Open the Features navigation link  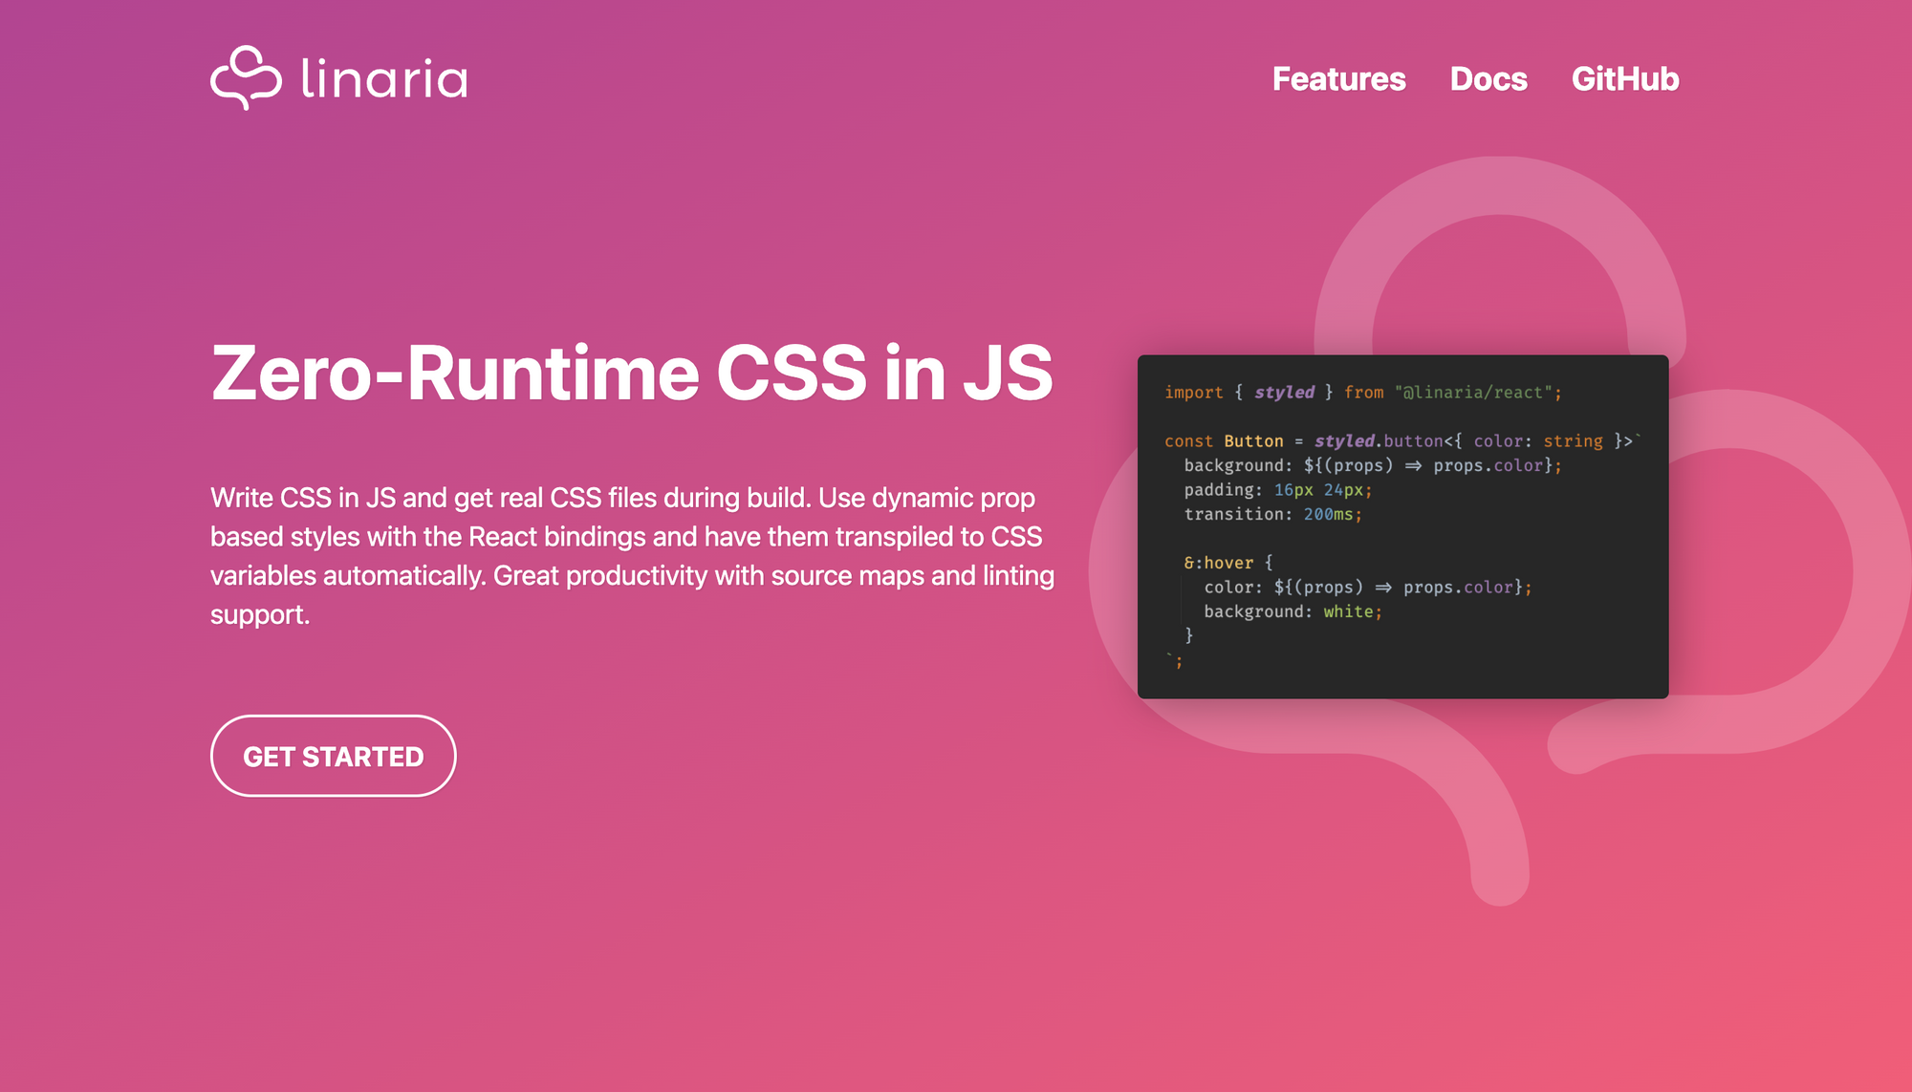click(x=1338, y=78)
